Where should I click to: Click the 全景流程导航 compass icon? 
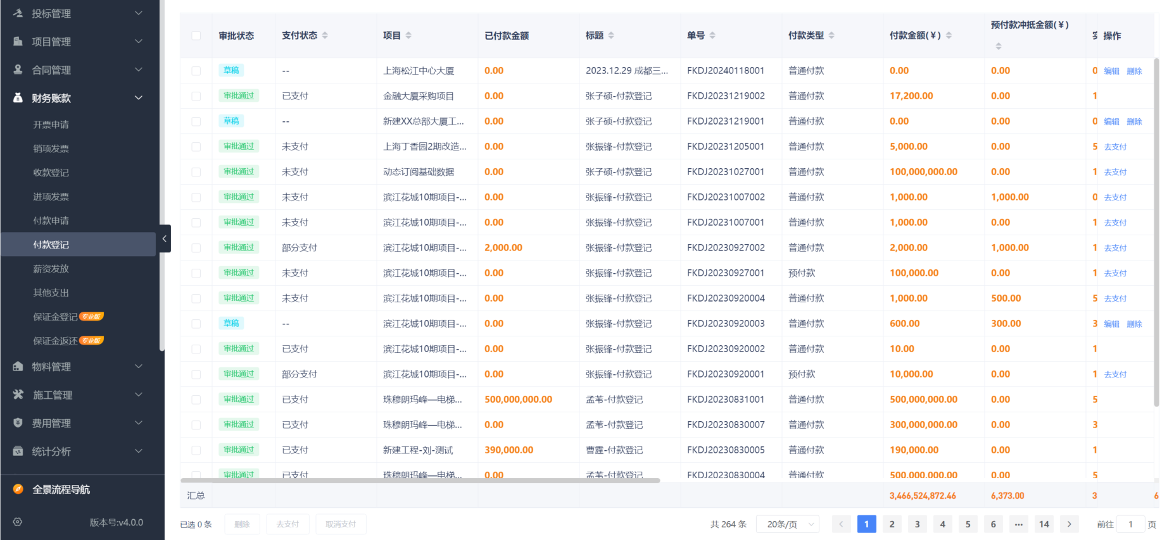pyautogui.click(x=18, y=489)
